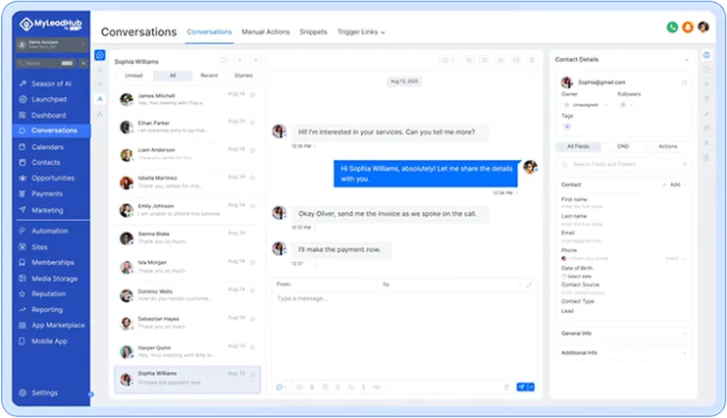Switch to the Manual Actions tab

click(266, 32)
